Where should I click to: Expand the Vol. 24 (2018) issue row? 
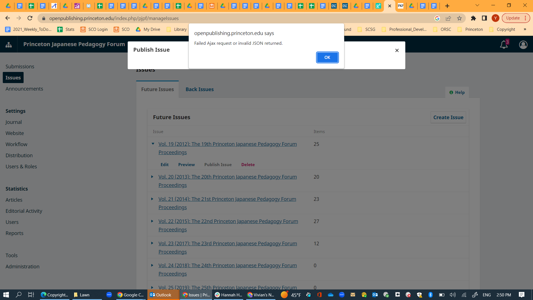(x=152, y=265)
